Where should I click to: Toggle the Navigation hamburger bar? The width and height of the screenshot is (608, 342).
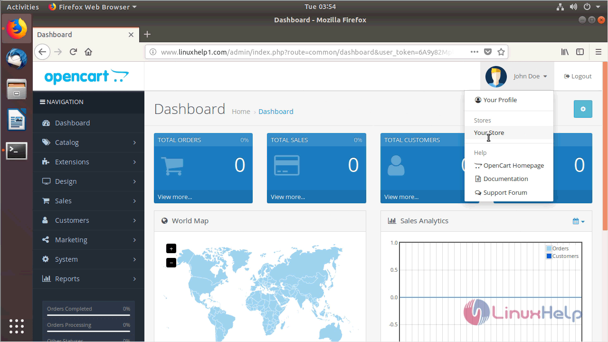coord(42,102)
